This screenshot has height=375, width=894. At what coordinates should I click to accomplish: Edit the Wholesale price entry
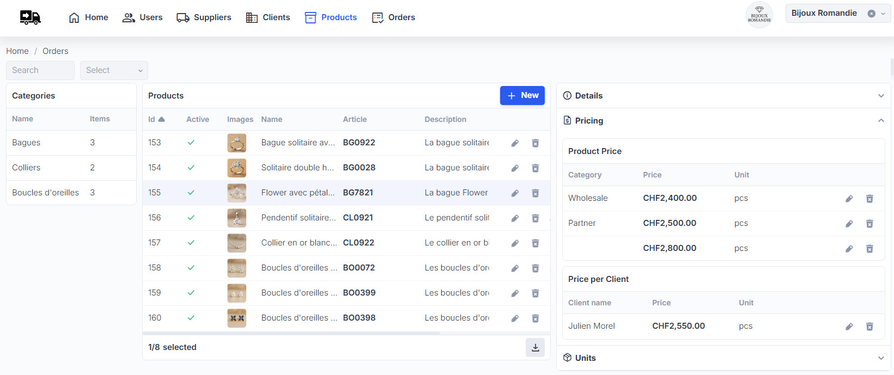pos(849,199)
